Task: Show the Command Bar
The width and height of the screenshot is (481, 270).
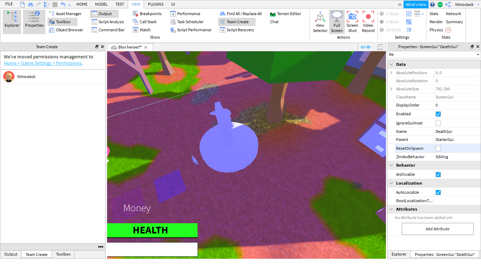Action: point(108,30)
